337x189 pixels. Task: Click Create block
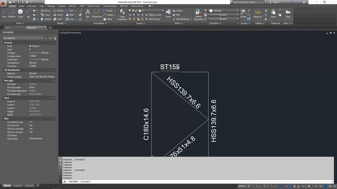tap(177, 10)
